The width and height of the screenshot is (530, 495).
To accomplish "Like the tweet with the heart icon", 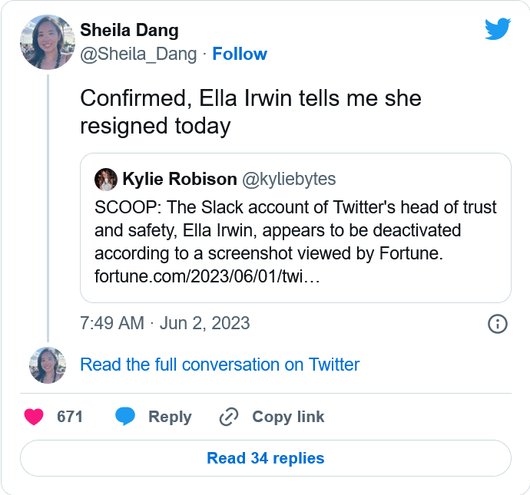I will (x=34, y=417).
